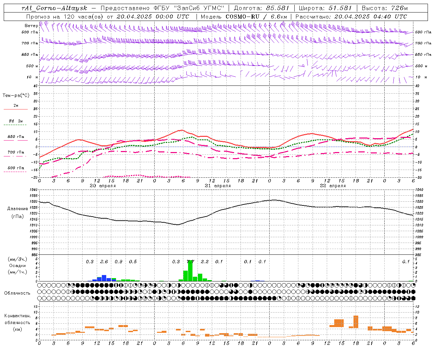Click the '22 апреля' date label

[x=333, y=186]
